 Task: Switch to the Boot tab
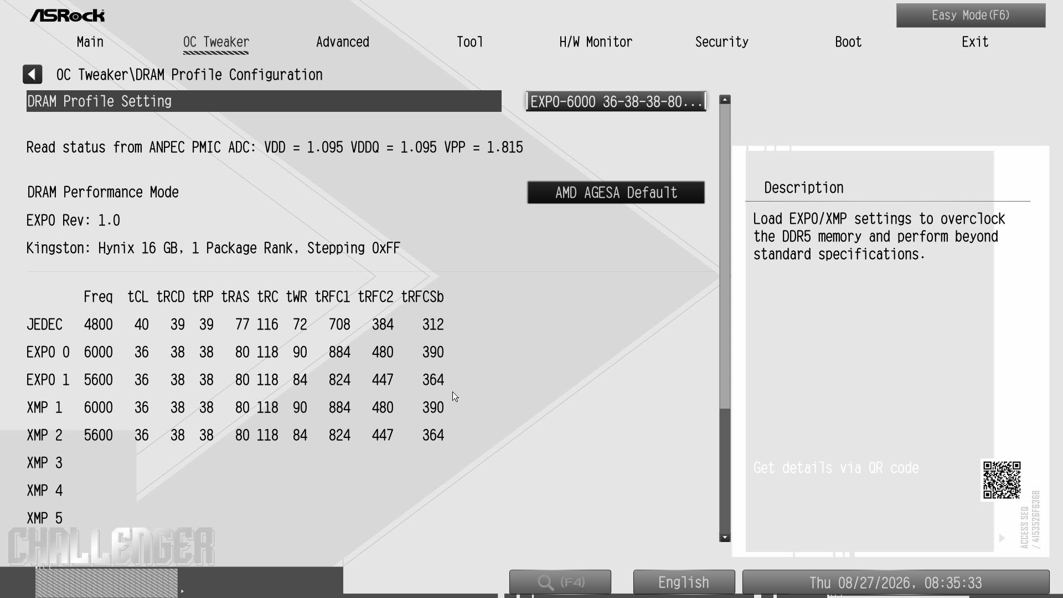click(x=848, y=42)
